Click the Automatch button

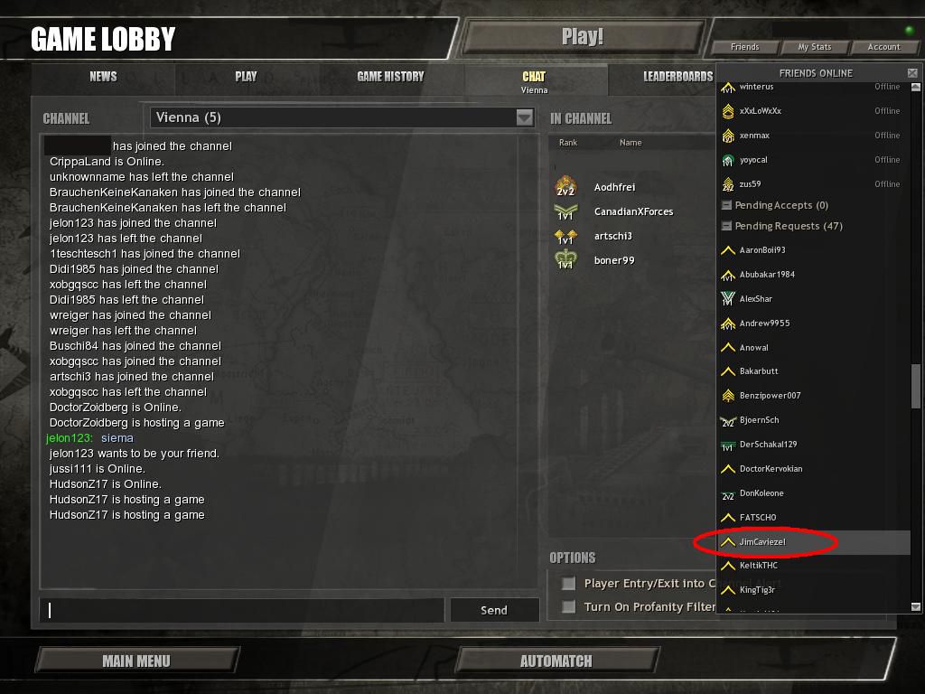(556, 661)
